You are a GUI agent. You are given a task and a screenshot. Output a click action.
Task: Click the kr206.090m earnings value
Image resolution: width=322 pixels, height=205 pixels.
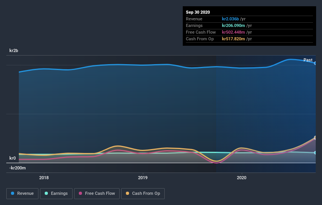tap(233, 25)
